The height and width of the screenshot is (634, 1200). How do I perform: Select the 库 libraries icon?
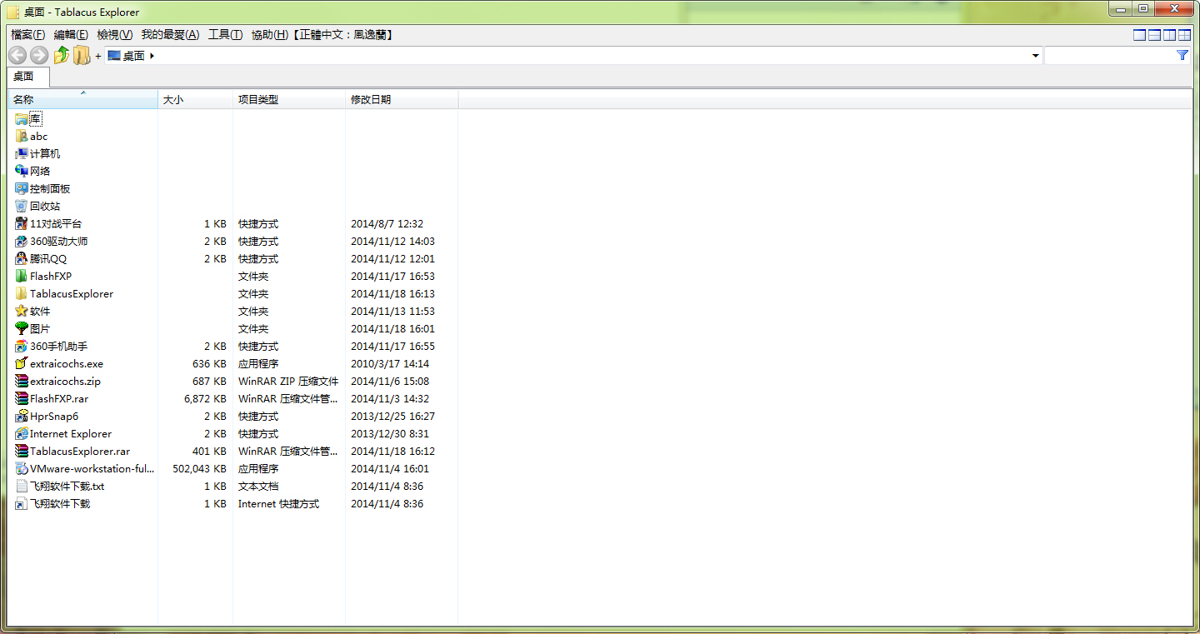click(22, 118)
